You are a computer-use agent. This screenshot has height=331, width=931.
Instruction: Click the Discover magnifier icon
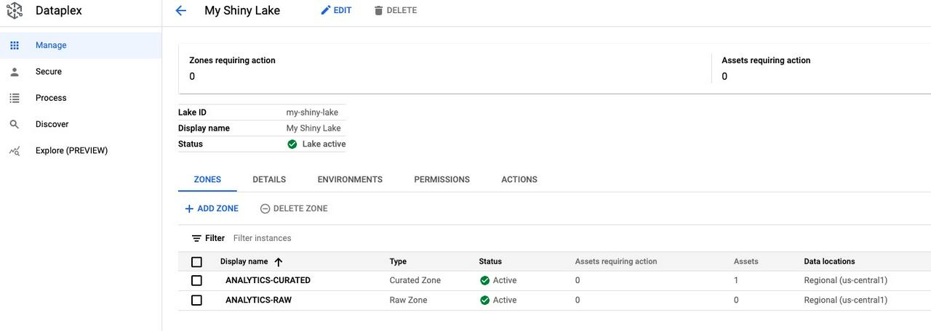tap(15, 124)
